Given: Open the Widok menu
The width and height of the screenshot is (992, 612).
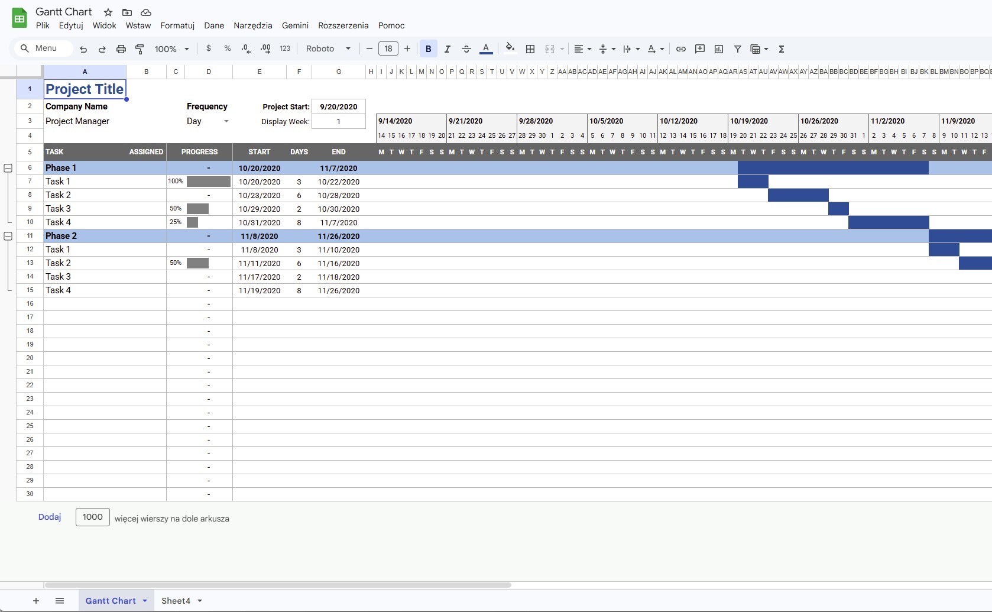Looking at the screenshot, I should coord(104,25).
